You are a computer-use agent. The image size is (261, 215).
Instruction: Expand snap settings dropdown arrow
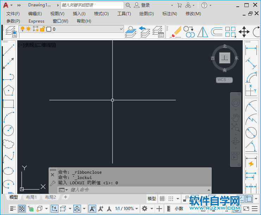(178, 199)
